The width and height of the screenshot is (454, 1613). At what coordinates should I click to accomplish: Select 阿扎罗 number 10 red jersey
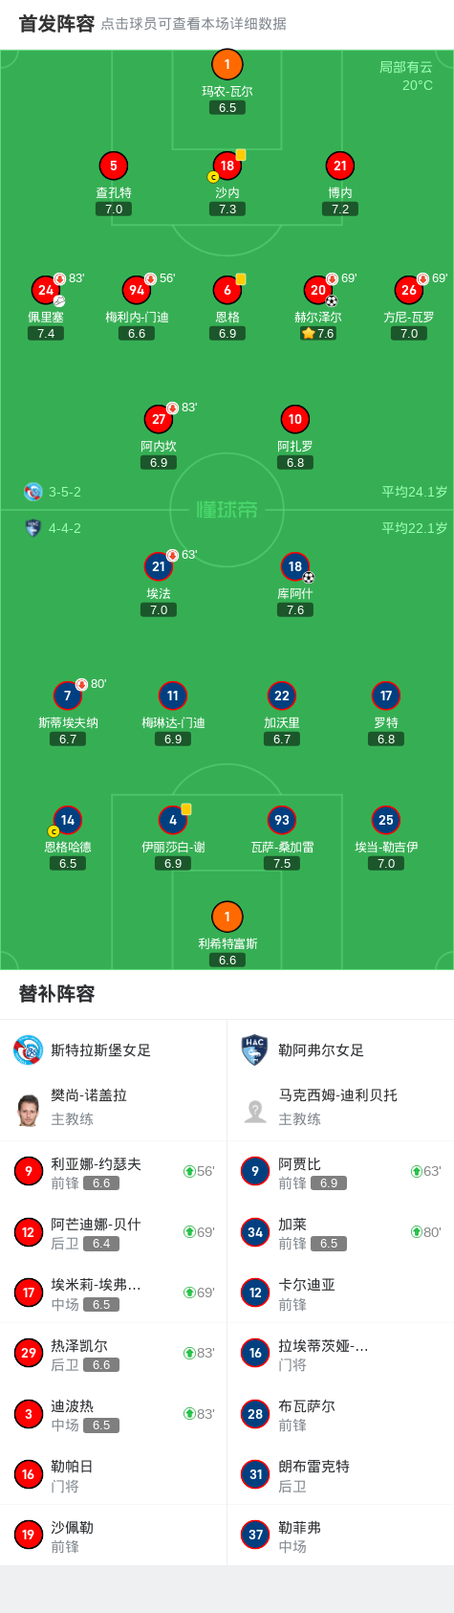[295, 419]
